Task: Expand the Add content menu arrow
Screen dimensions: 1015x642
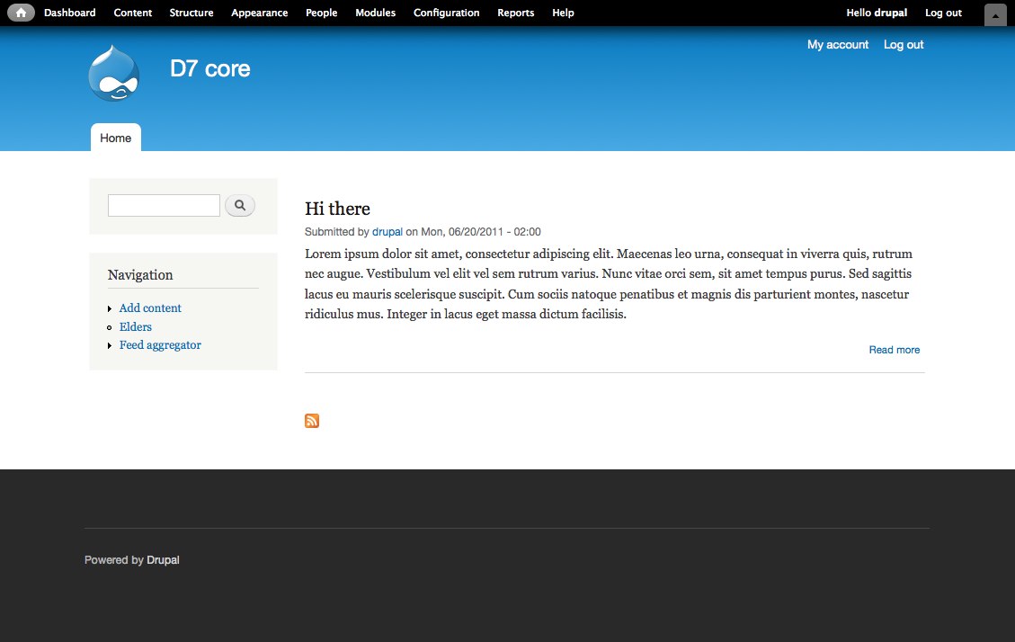Action: click(110, 308)
